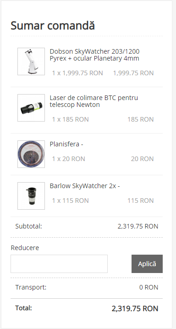
Task: Click the Reducere label
Action: point(25,248)
